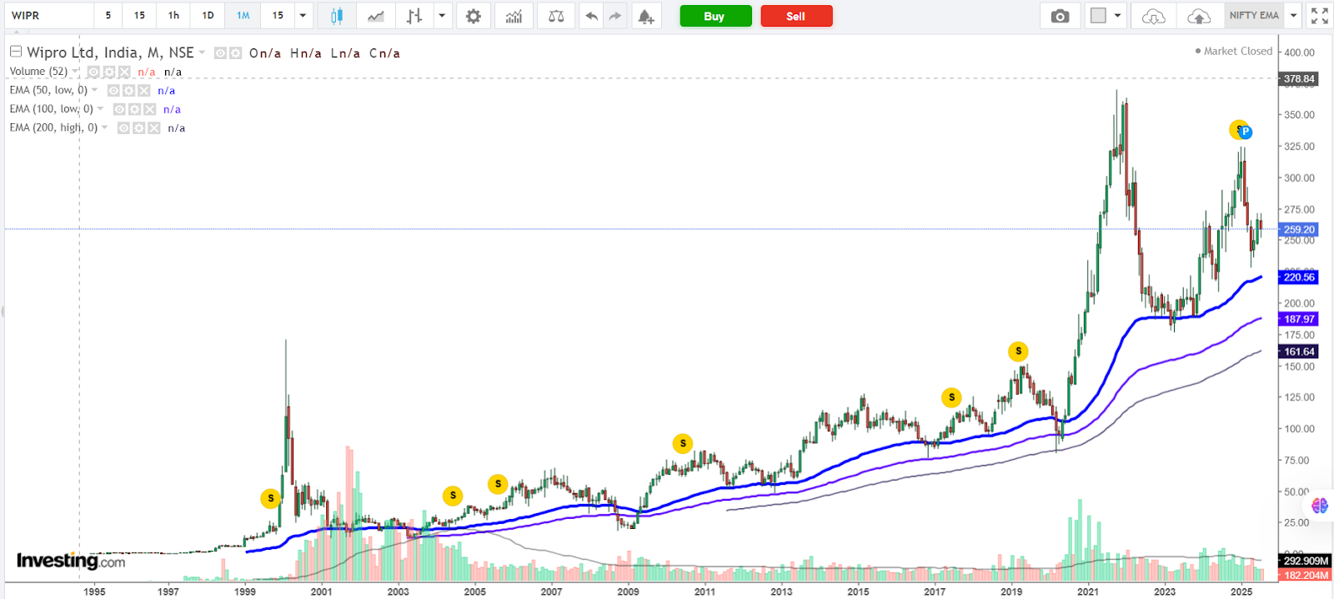Open the EMA (200, high, 0) dropdown arrow
Screen dimensions: 1334x599
tap(105, 127)
